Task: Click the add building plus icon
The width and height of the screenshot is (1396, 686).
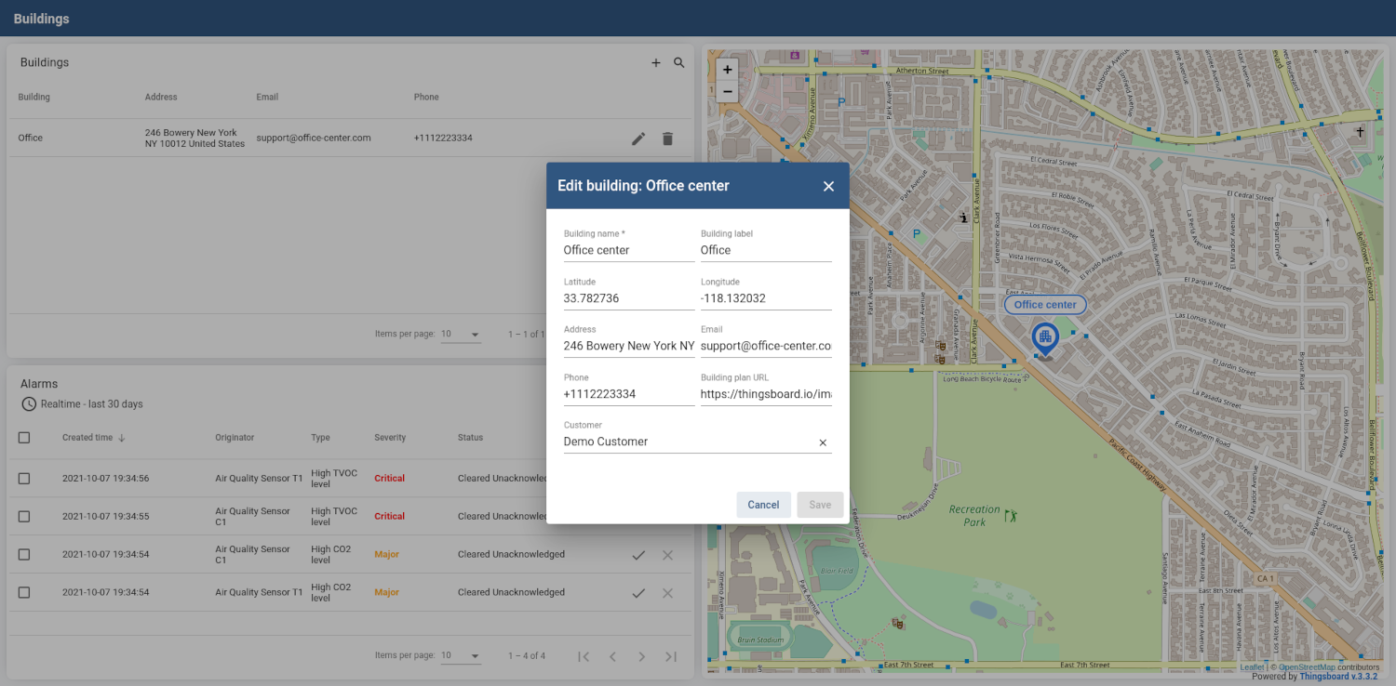Action: point(655,63)
